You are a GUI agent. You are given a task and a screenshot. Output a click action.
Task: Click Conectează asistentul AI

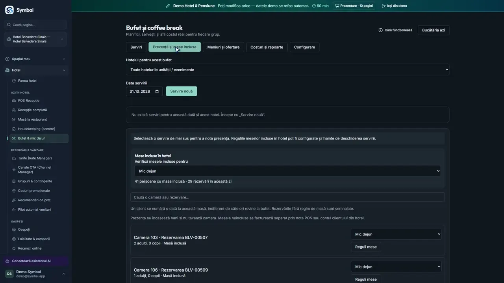(x=36, y=261)
